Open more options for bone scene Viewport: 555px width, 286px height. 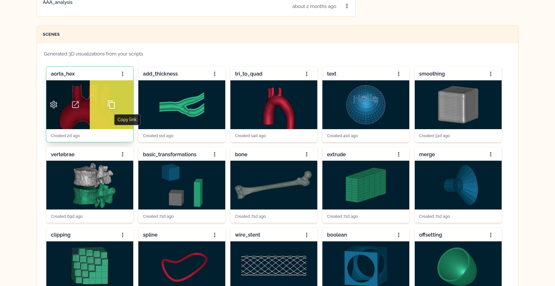pyautogui.click(x=306, y=154)
